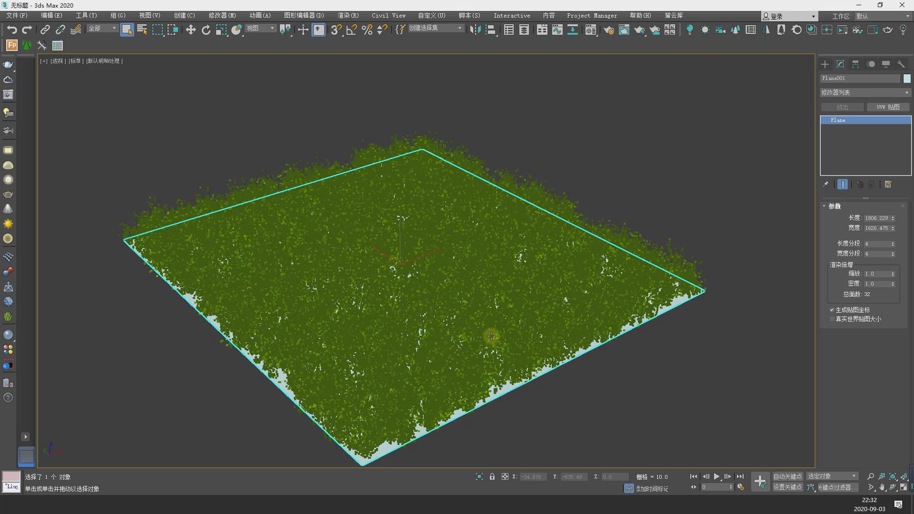Screen dimensions: 914x514
Task: Toggle the selection lock icon
Action: [x=492, y=476]
